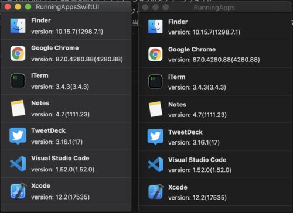Screen dimensions: 293x213
Task: Select TweetDeck name in RunningAppsSwiftUI list
Action: [x=48, y=130]
